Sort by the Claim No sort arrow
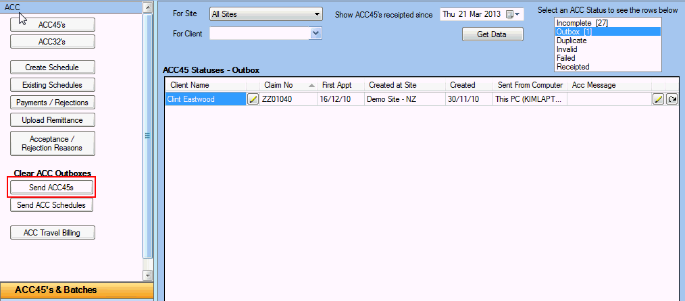This screenshot has height=301, width=685. coord(311,85)
